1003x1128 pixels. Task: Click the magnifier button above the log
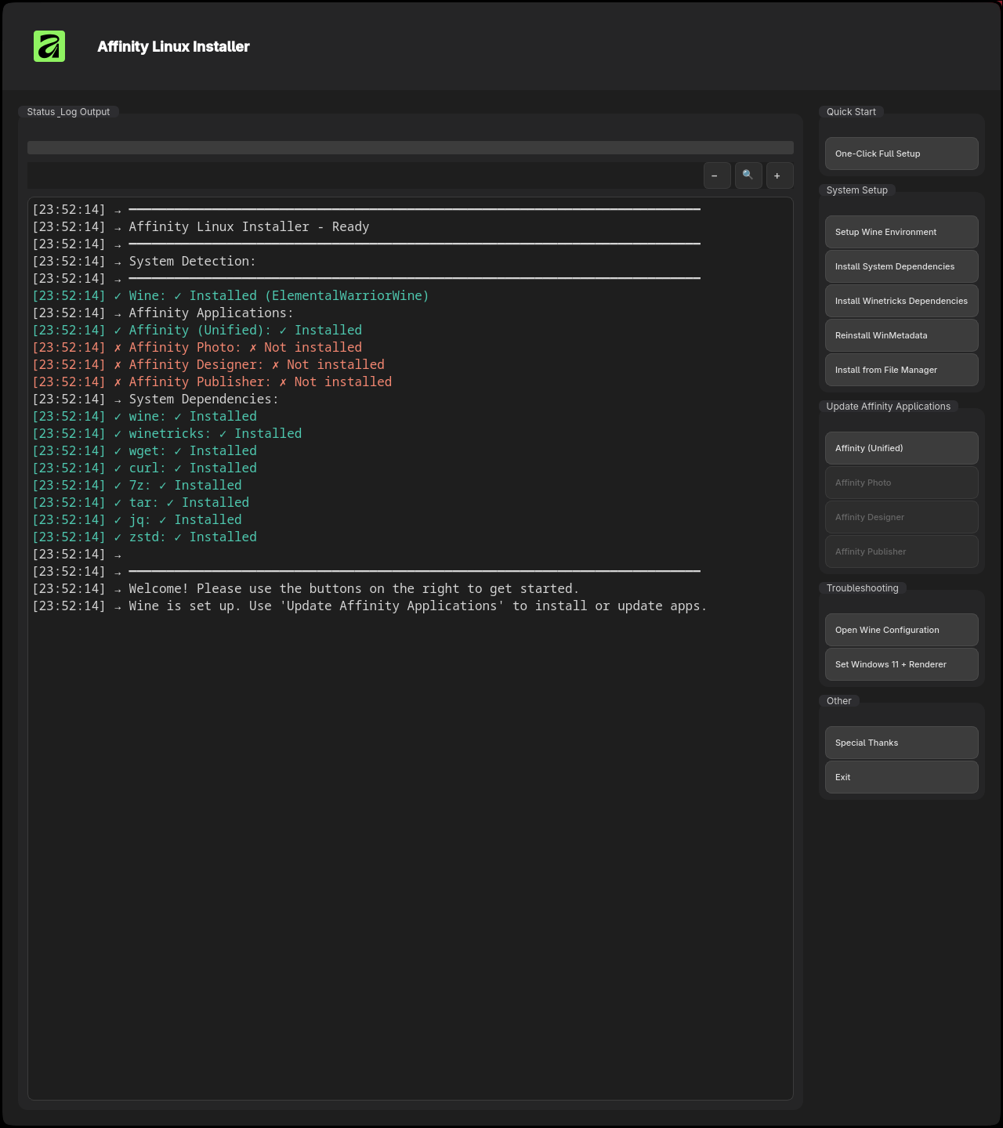pyautogui.click(x=748, y=175)
